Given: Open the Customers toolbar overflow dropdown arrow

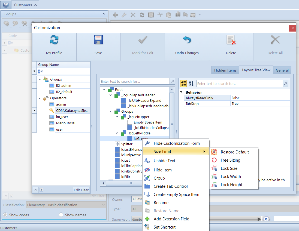Looking at the screenshot, I should point(200,15).
